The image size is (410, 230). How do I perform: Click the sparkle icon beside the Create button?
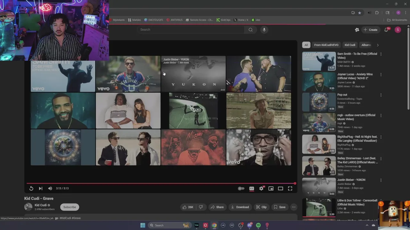pos(357,30)
